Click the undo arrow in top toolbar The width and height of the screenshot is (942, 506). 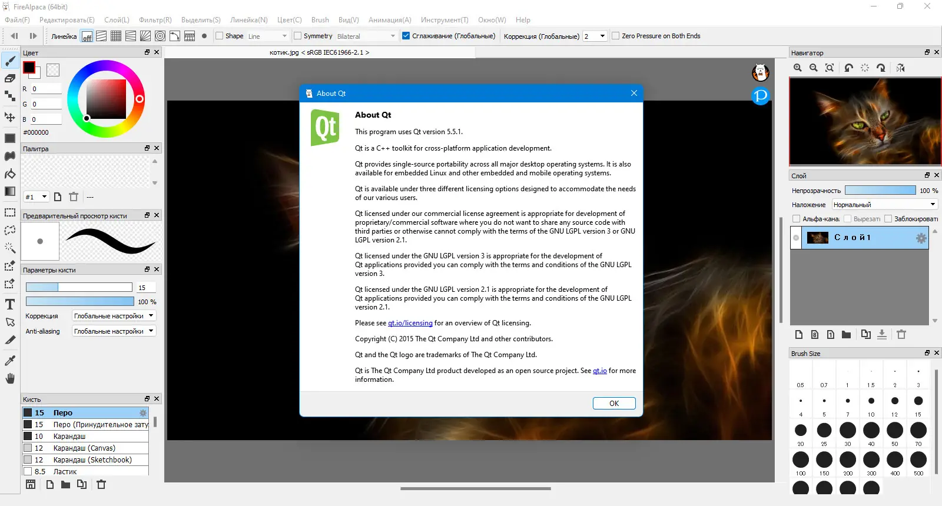[x=15, y=36]
